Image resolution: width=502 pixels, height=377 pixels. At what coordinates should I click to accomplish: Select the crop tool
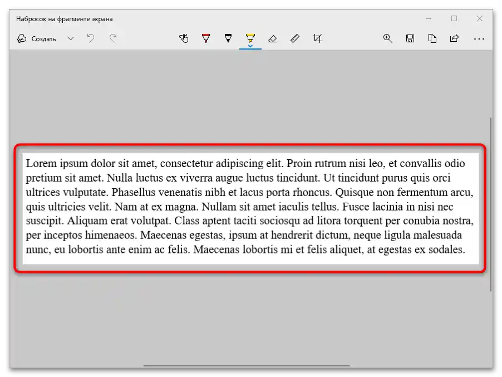[317, 38]
